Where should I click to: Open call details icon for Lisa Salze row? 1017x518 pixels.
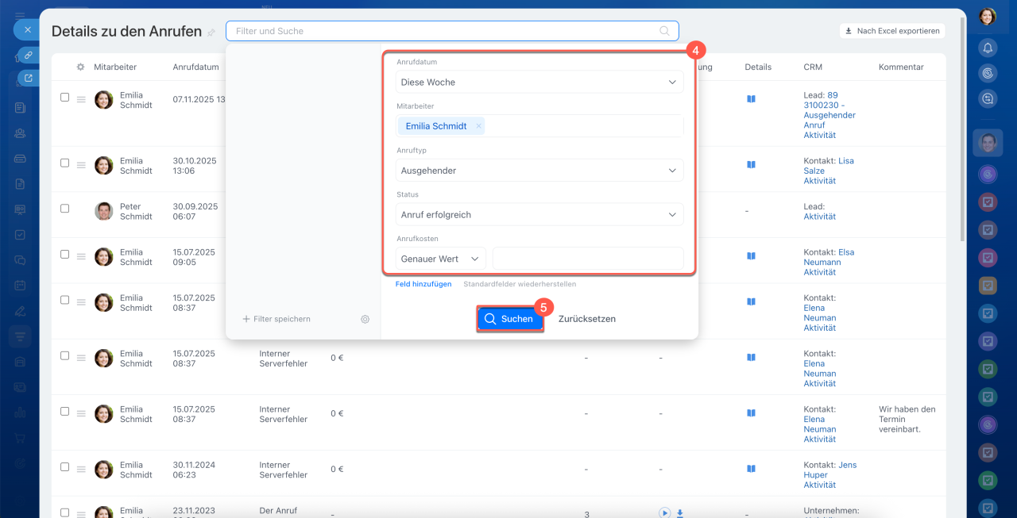(751, 165)
